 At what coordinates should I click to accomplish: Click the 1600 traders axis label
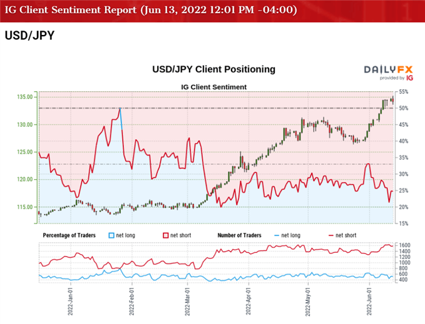[x=405, y=245]
